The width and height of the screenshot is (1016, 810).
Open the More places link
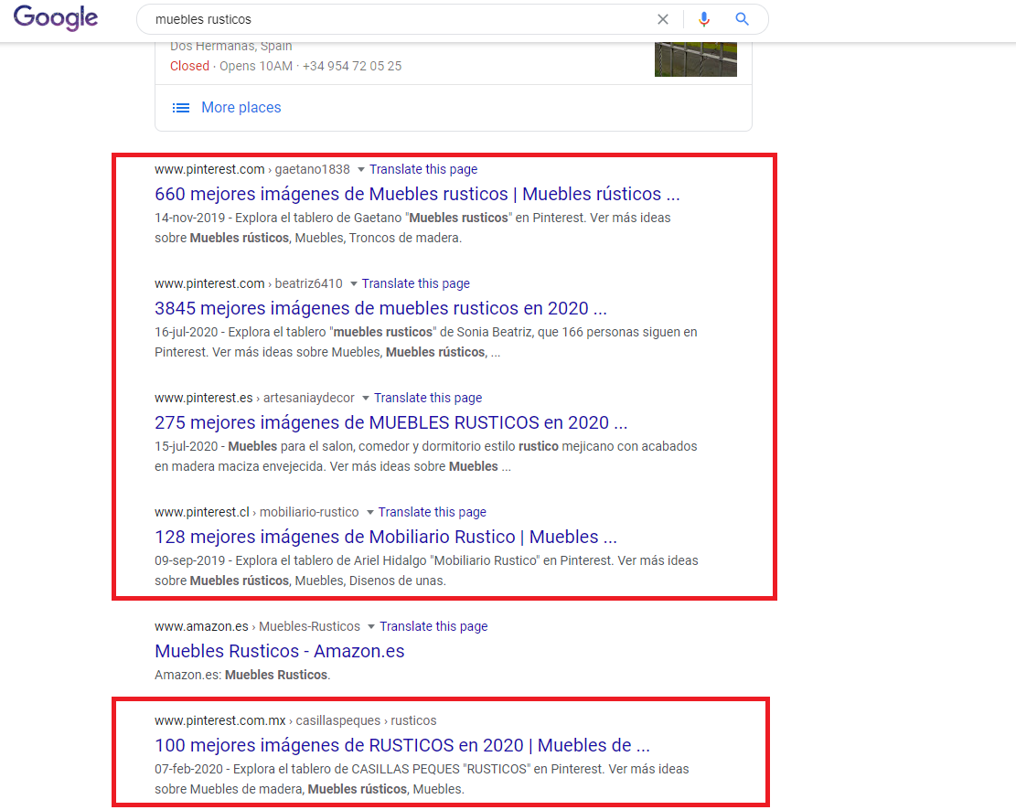(x=241, y=108)
